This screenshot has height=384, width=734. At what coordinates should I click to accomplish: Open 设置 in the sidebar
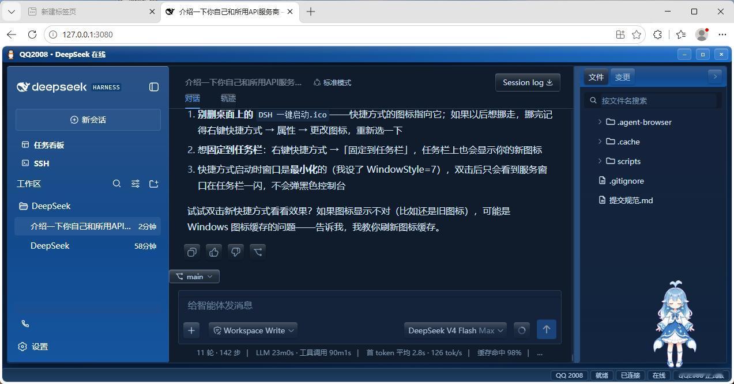click(x=33, y=347)
